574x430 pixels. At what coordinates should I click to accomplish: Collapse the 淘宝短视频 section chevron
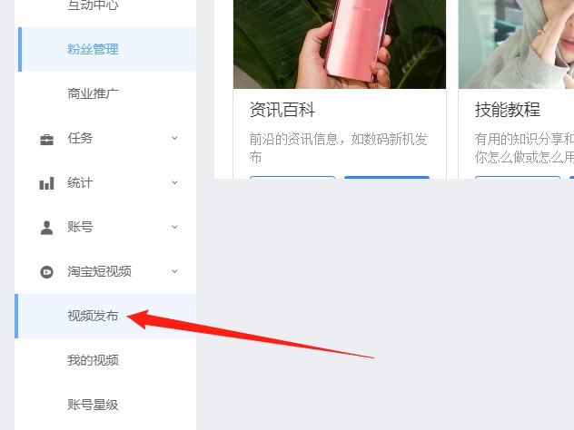click(174, 271)
